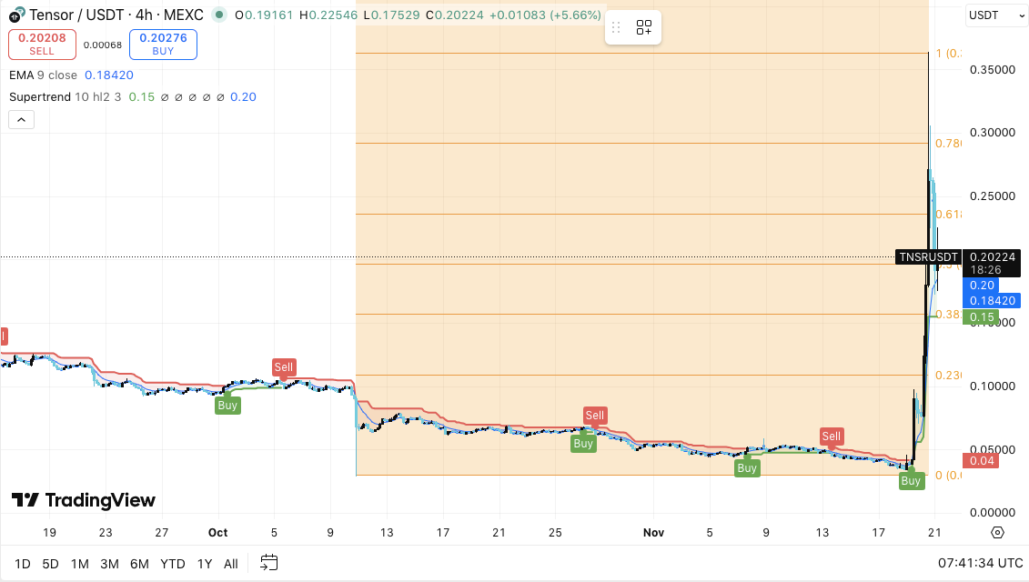Click the add-widget icon on floating toolbar
1029x582 pixels.
[x=644, y=27]
